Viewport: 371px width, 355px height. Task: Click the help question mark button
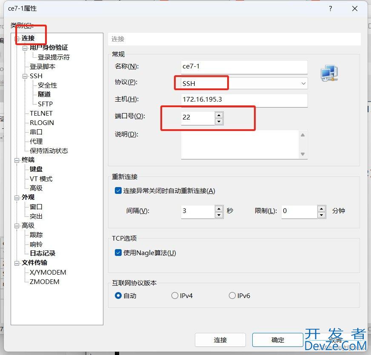tap(330, 9)
